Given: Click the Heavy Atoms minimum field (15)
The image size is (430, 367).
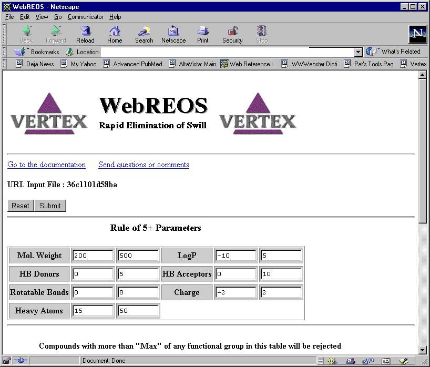Looking at the screenshot, I should pyautogui.click(x=93, y=311).
